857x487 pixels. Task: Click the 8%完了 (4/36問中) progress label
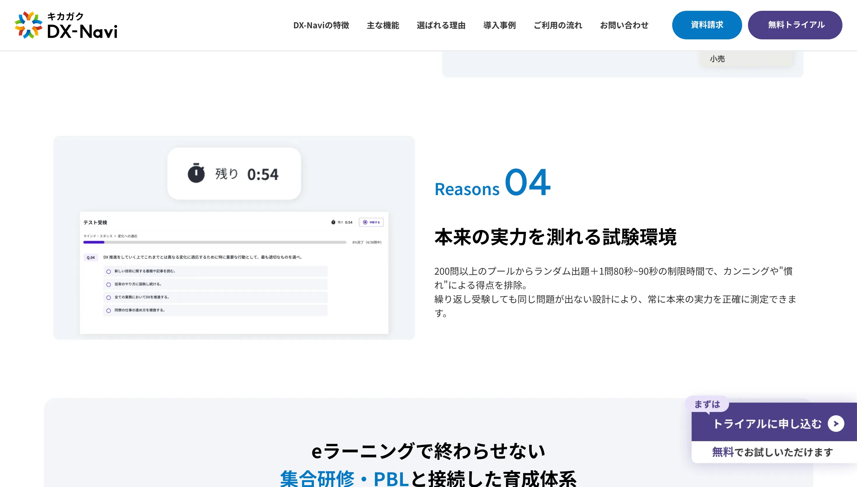[367, 243]
